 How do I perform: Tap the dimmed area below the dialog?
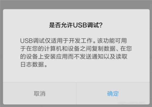76,106
